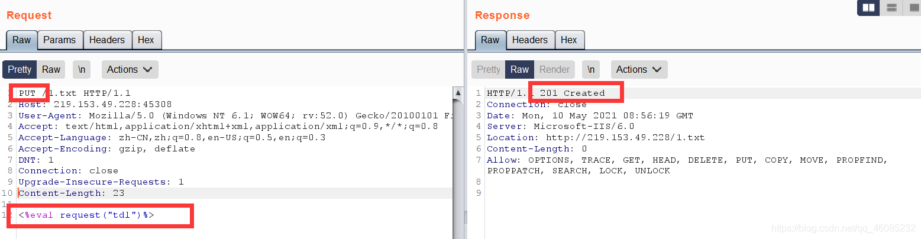Viewport: 921px width, 239px height.
Task: Click the Server: Microsoft-IIS/6.0 line
Action: 561,126
